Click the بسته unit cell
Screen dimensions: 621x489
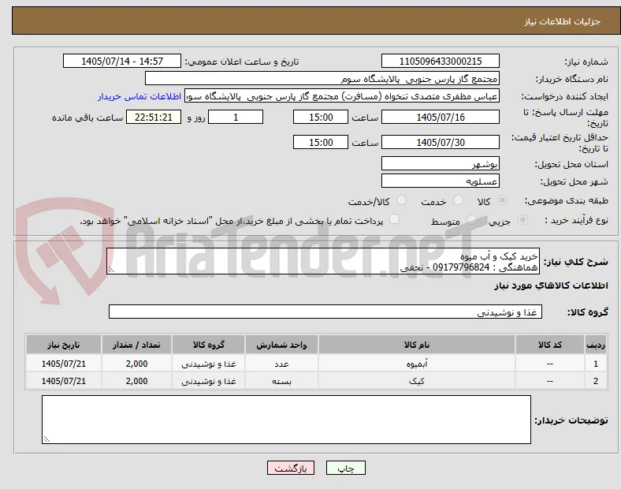[x=281, y=381]
